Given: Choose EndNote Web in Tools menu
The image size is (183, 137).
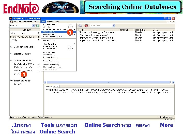Looking at the screenshot, I should 58,40.
